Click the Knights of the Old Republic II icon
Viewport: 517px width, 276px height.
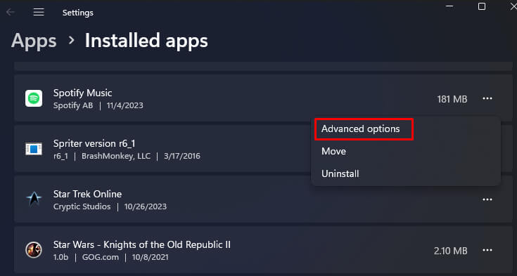tap(34, 249)
